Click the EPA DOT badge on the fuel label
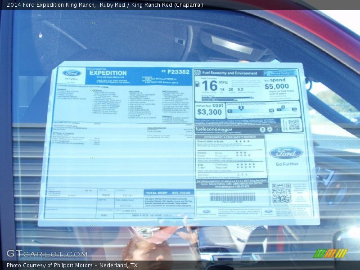The height and width of the screenshot is (270, 360). pos(197,72)
